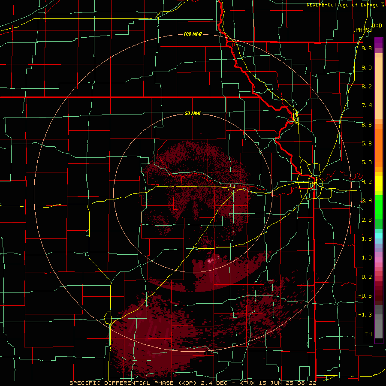Image resolution: width=386 pixels, height=386 pixels.
Task: Click the 5.8 value on the color scale
Action: point(367,144)
